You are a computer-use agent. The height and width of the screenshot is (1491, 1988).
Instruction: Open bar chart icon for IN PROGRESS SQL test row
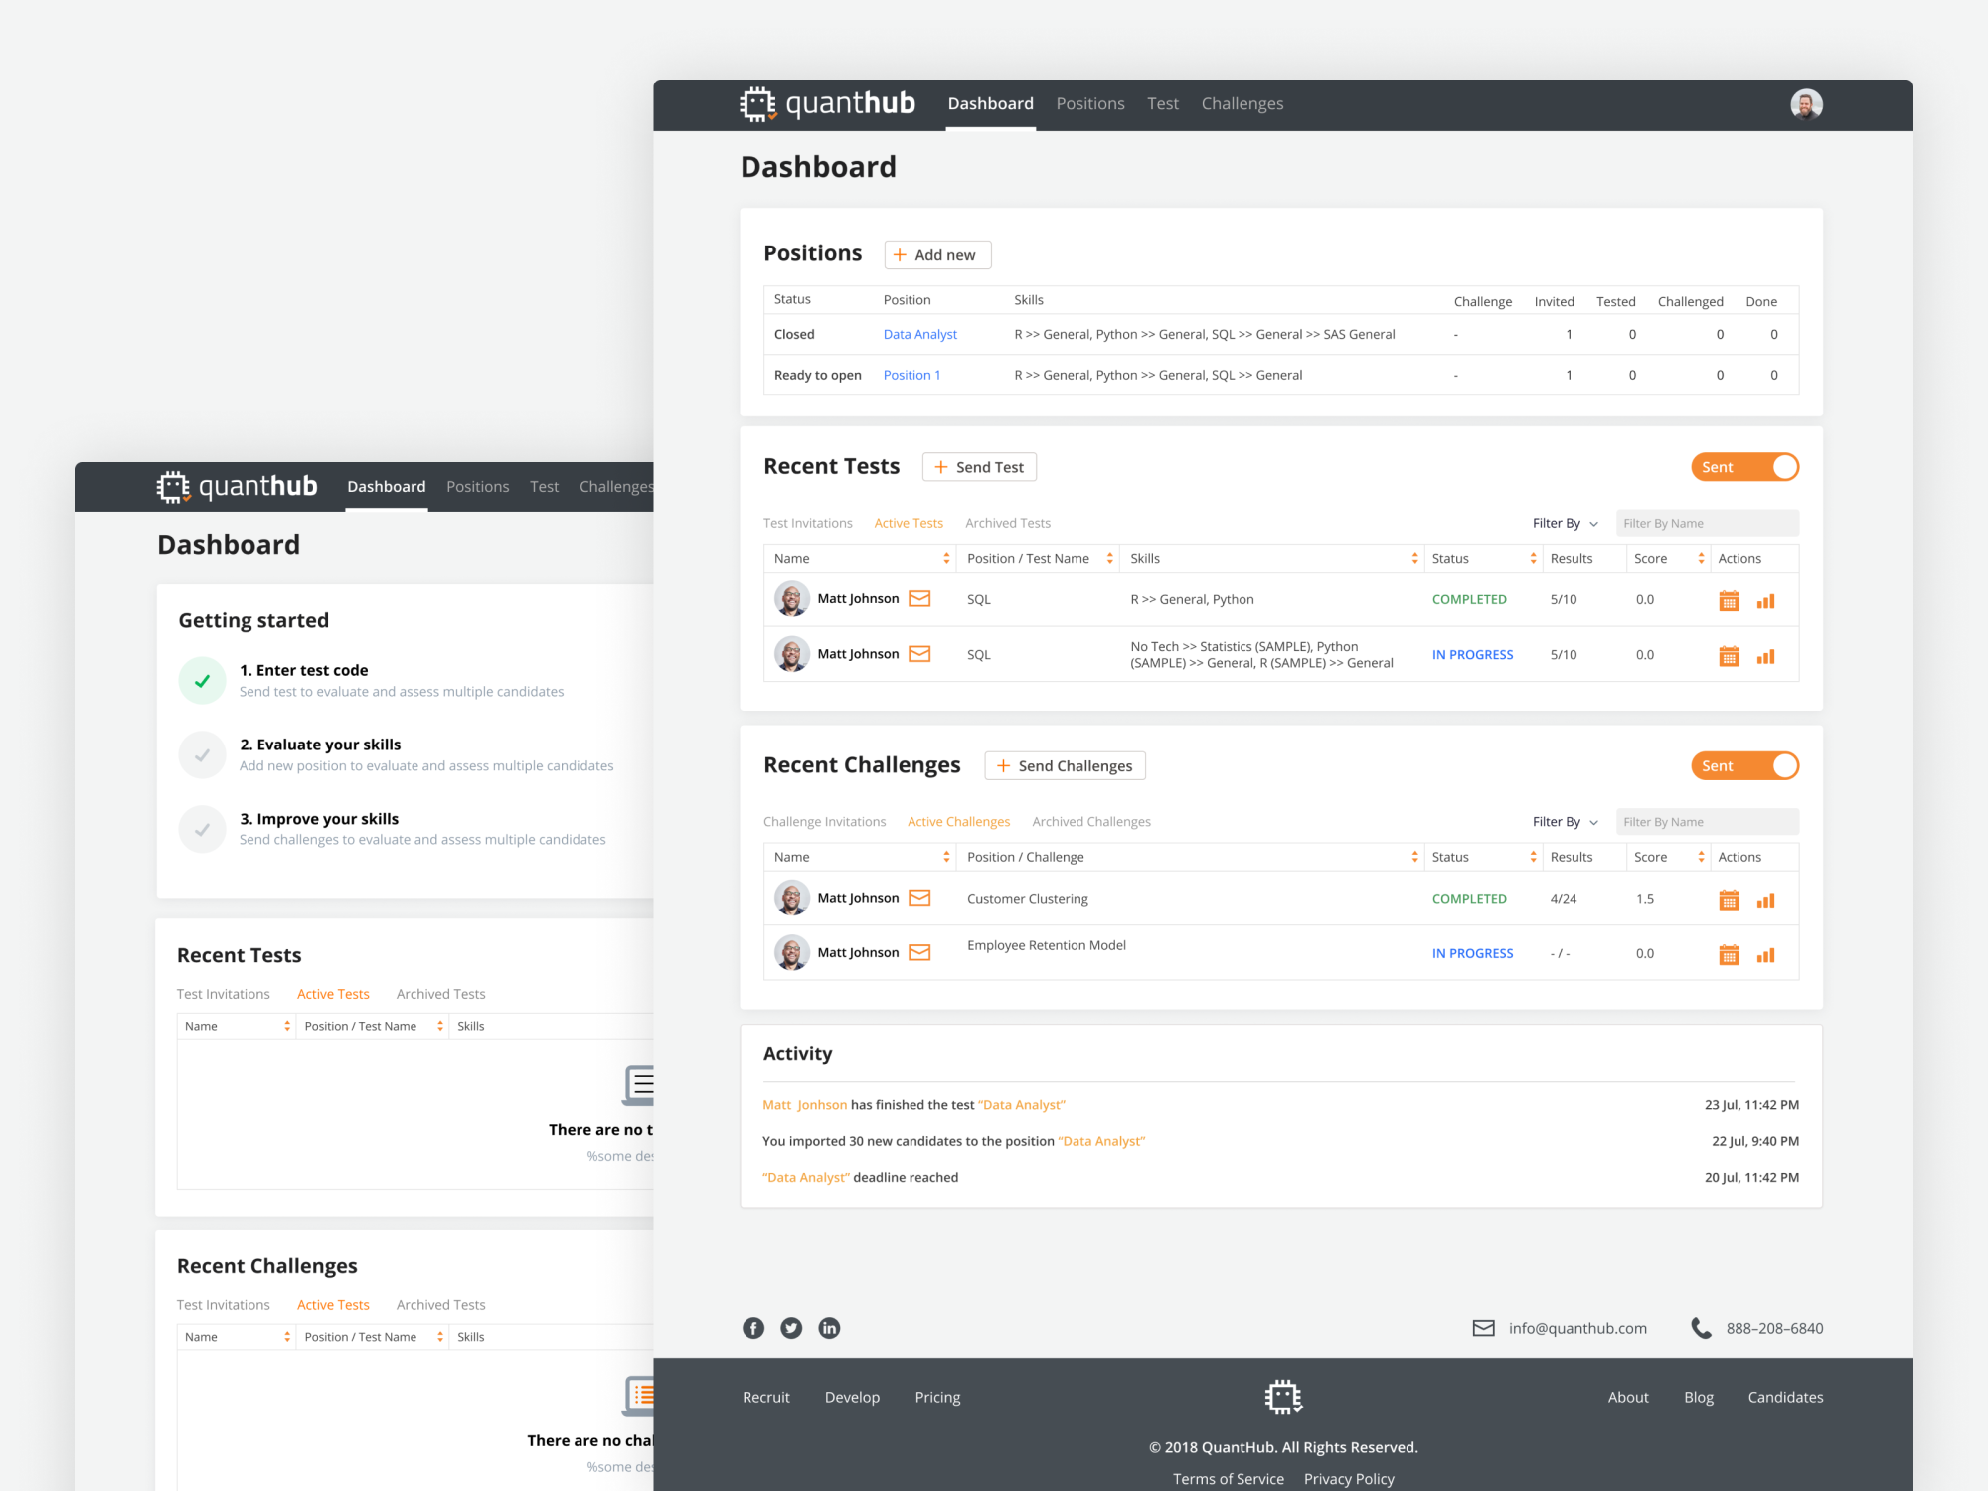click(x=1765, y=657)
